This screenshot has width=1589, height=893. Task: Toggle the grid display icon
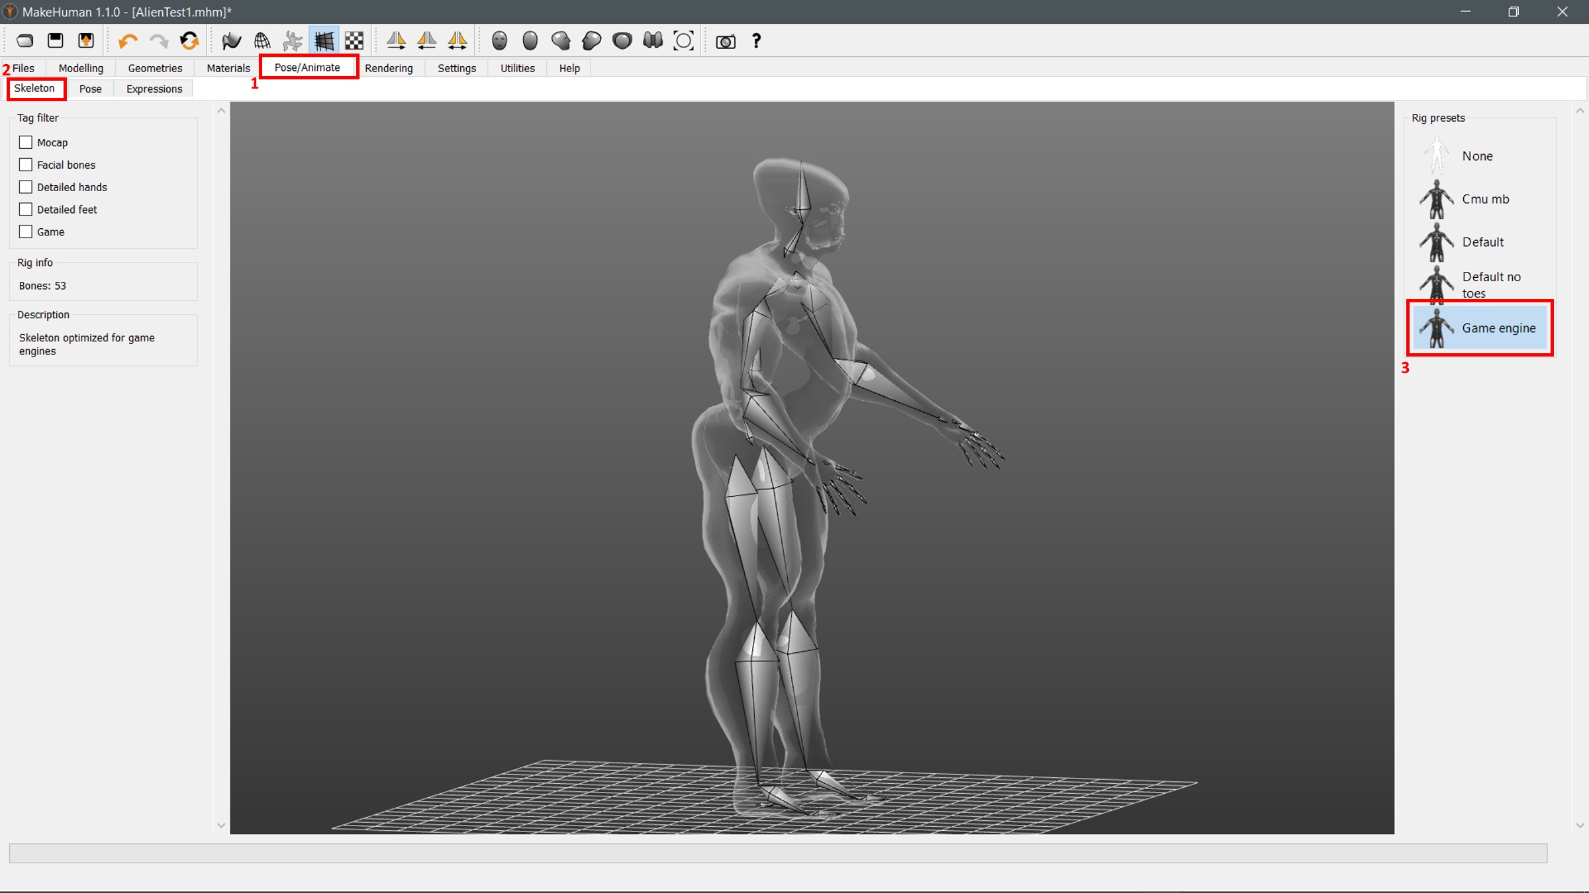tap(324, 41)
